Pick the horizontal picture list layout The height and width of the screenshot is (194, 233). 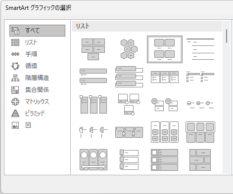tap(200, 132)
